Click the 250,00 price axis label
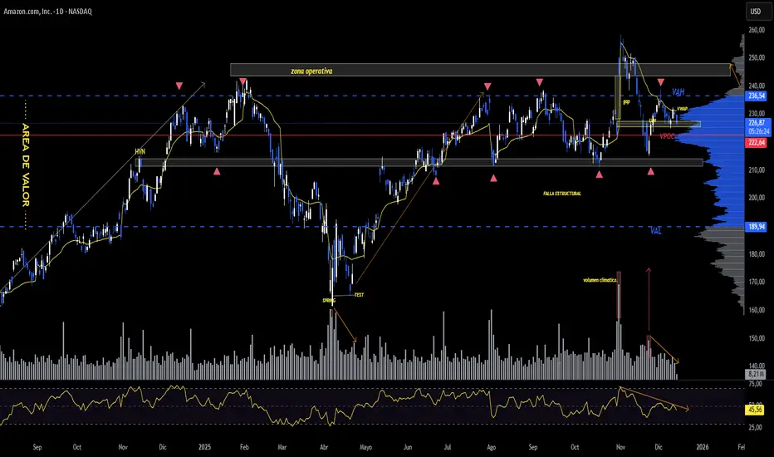 point(757,58)
